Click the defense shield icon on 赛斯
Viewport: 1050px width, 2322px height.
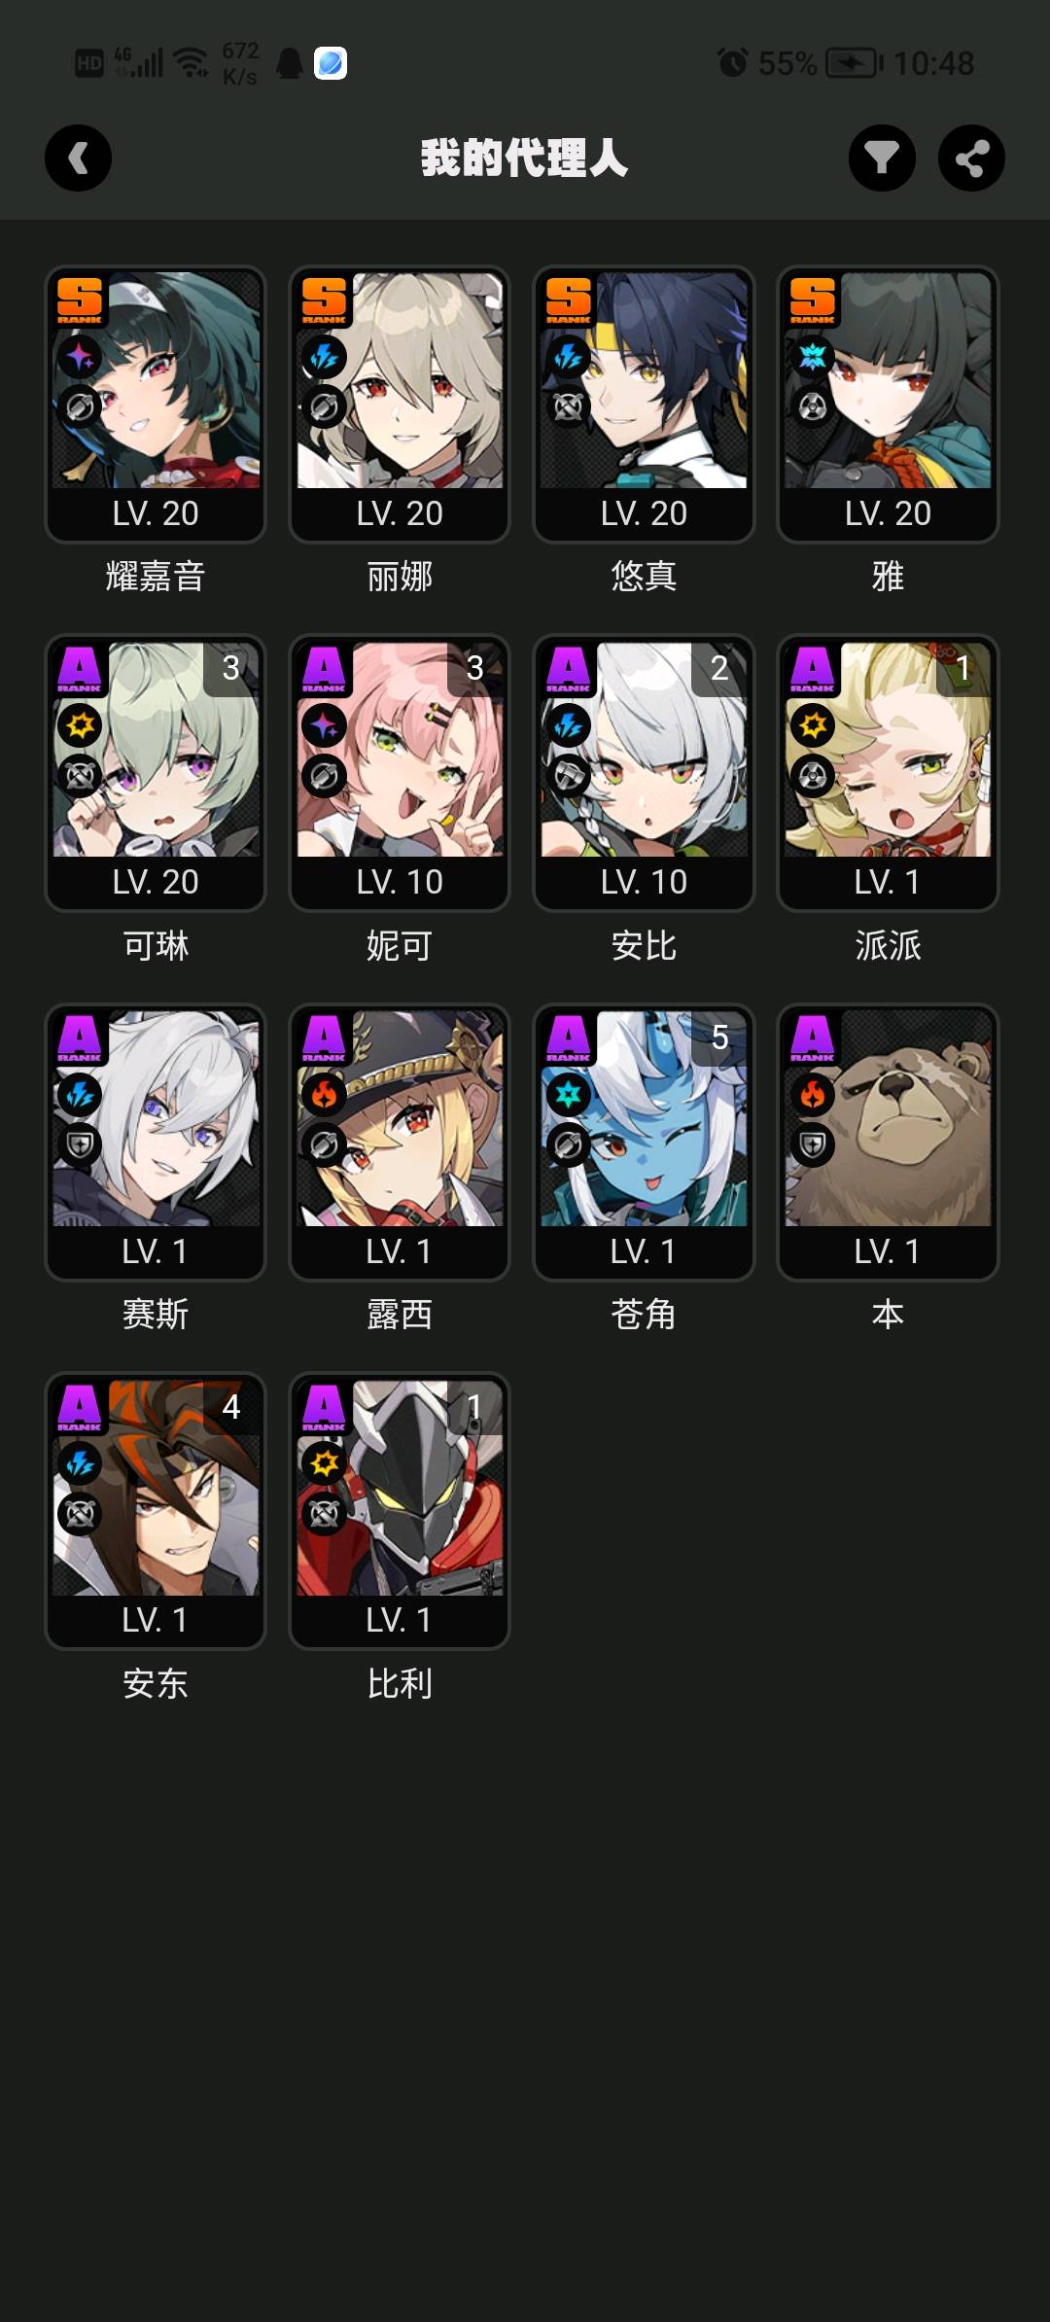[x=80, y=1146]
